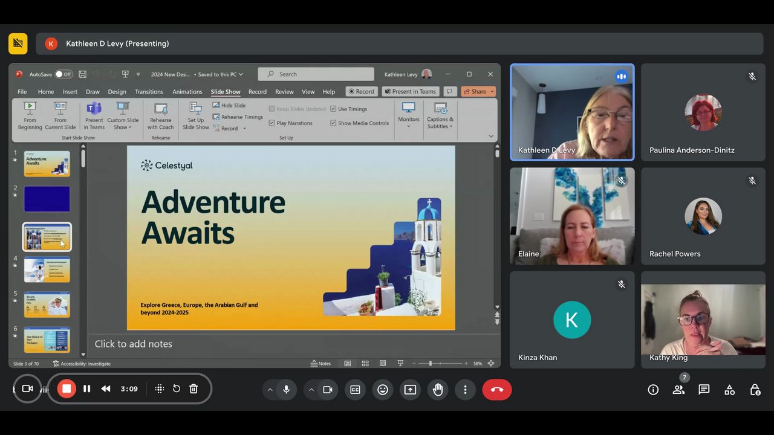Toggle the recorder camera circle button
Image resolution: width=774 pixels, height=435 pixels.
pyautogui.click(x=27, y=388)
